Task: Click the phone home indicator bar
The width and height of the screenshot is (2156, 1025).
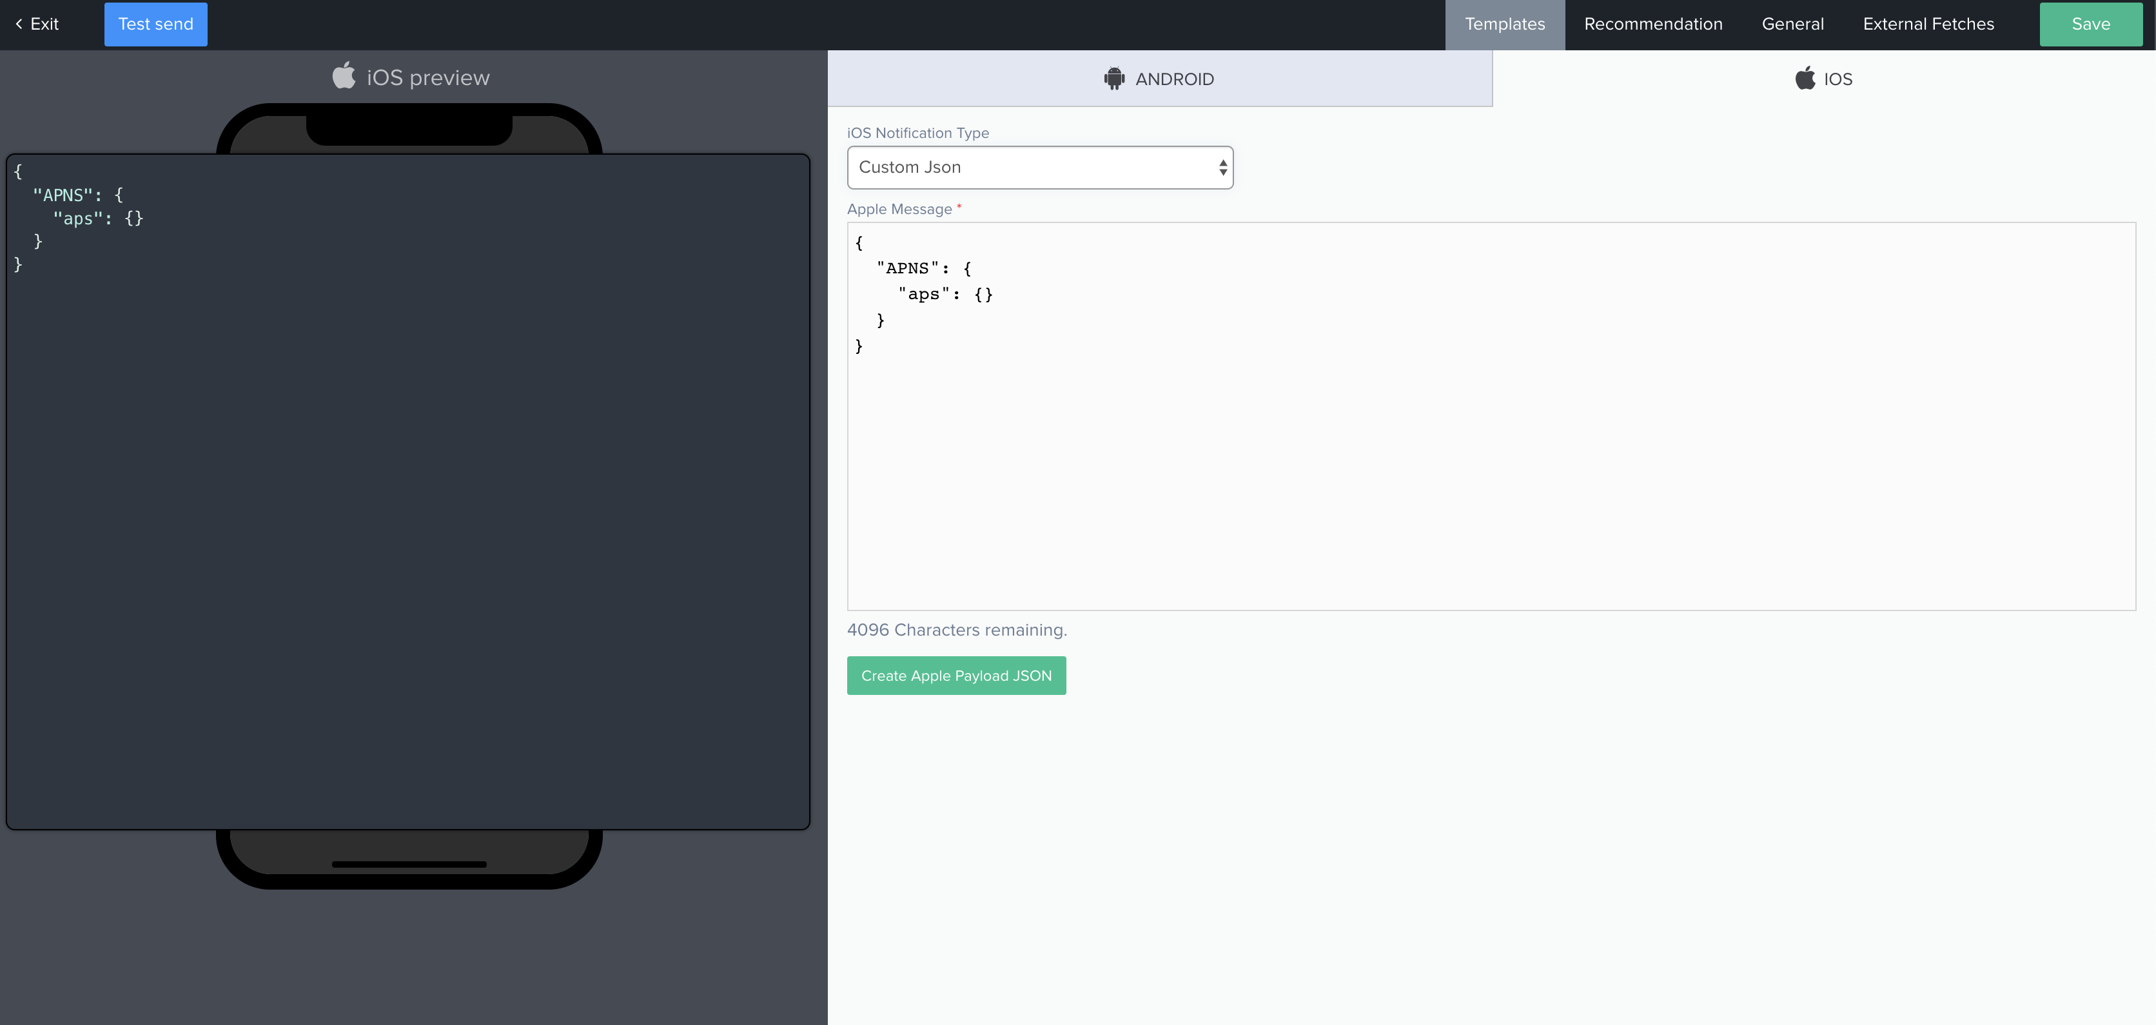Action: coord(409,863)
